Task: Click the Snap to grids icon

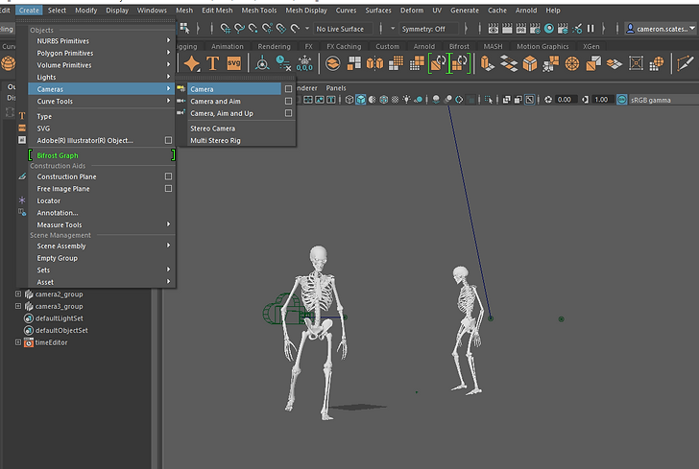Action: (x=225, y=29)
